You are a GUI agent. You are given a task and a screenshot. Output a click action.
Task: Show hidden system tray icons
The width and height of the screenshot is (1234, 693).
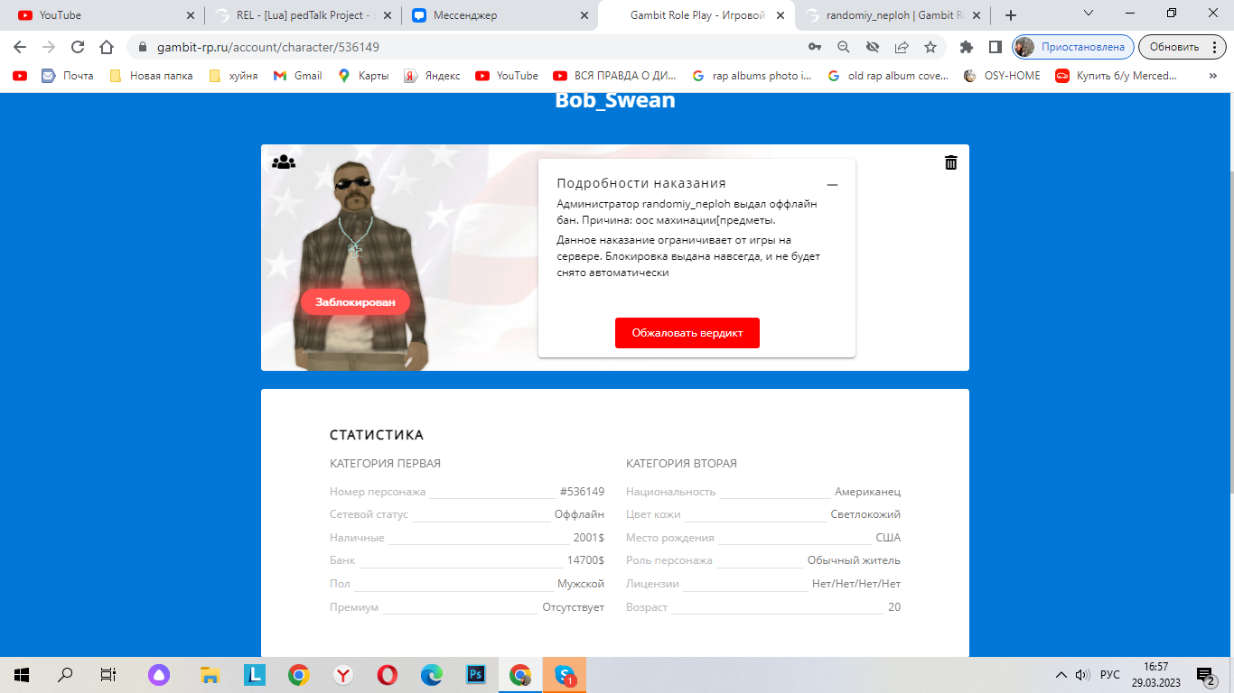pyautogui.click(x=1061, y=675)
